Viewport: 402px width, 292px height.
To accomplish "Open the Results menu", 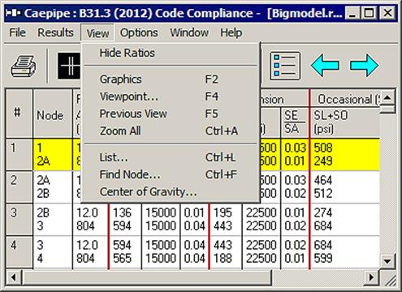I will 55,32.
